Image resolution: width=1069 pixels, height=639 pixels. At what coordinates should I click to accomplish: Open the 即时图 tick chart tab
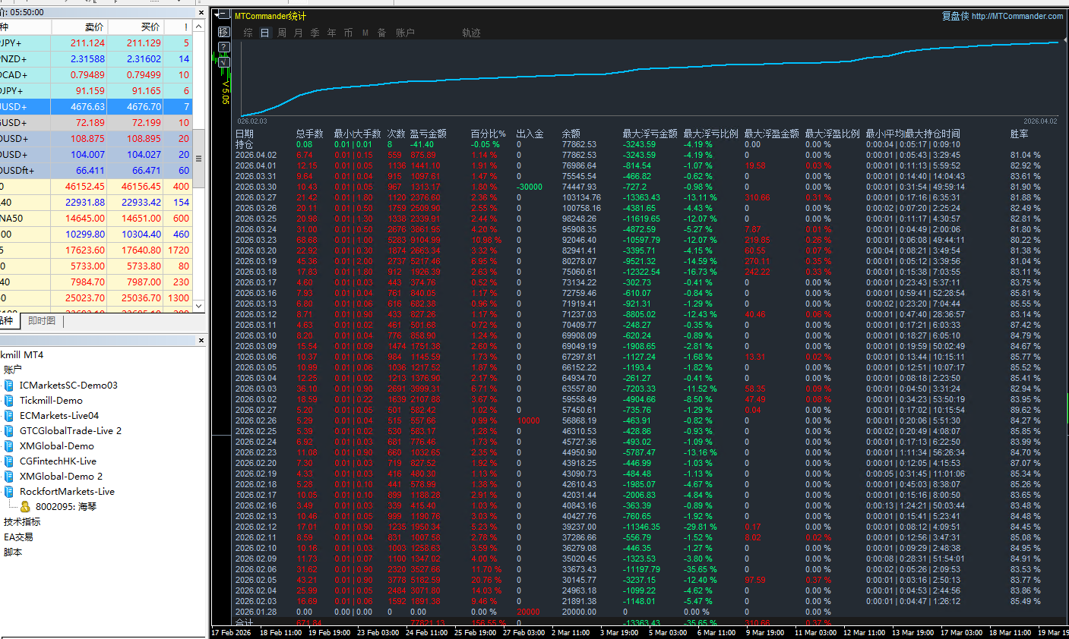click(x=42, y=321)
